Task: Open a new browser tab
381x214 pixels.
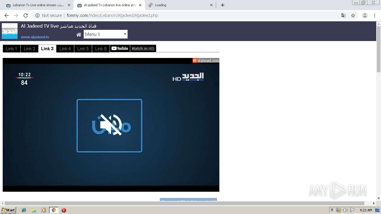Action: [222, 5]
